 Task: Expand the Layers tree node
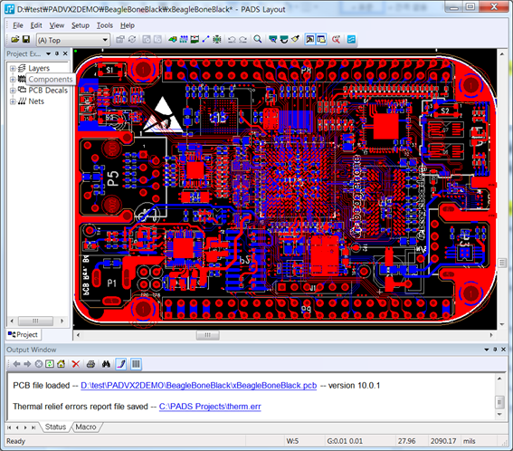13,69
